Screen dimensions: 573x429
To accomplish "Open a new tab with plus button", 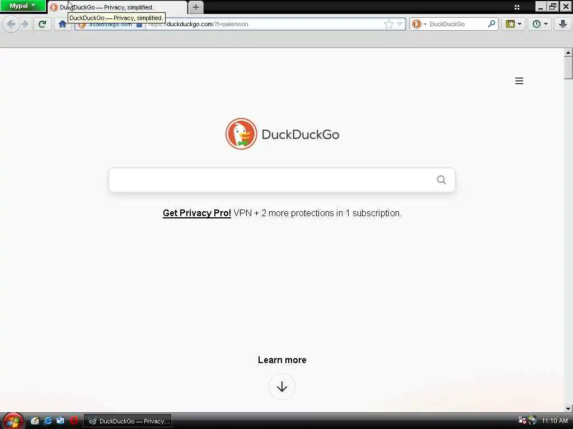I will pos(196,7).
